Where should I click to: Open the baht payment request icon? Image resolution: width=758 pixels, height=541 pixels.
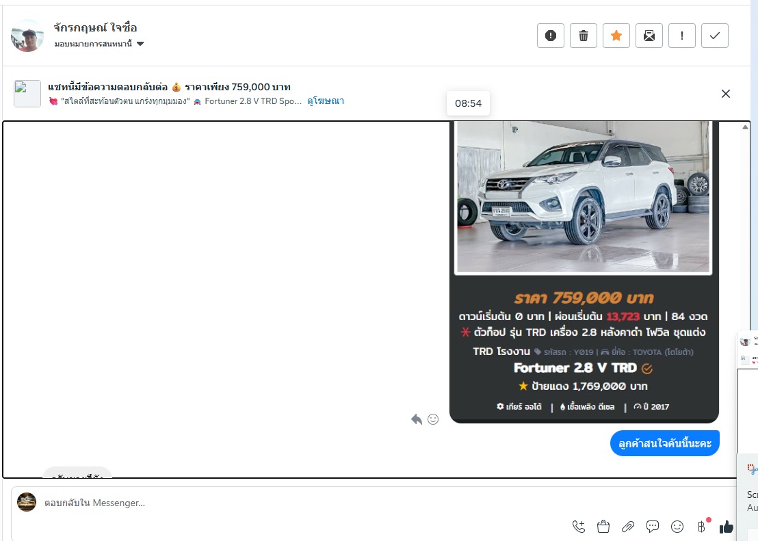[x=702, y=526]
